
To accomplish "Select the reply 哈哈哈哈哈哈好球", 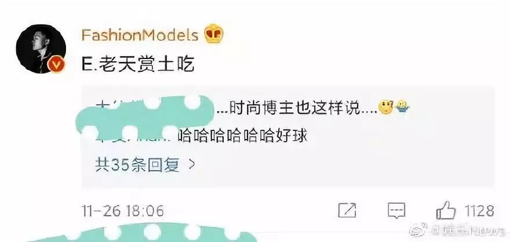I will coord(243,137).
